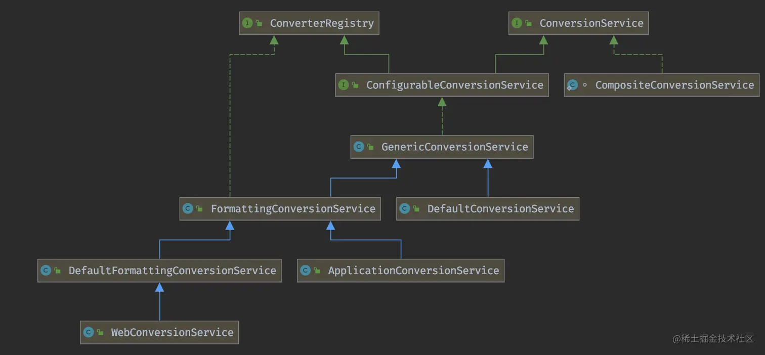Viewport: 765px width, 355px height.
Task: Click the public lock icon on DefaultFormattingConversionService
Action: (x=57, y=271)
